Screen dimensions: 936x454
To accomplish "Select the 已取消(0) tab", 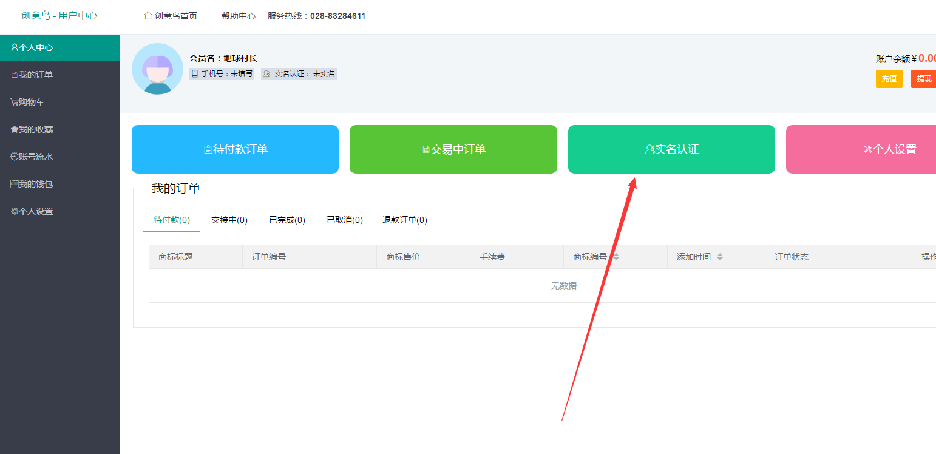I will point(344,220).
